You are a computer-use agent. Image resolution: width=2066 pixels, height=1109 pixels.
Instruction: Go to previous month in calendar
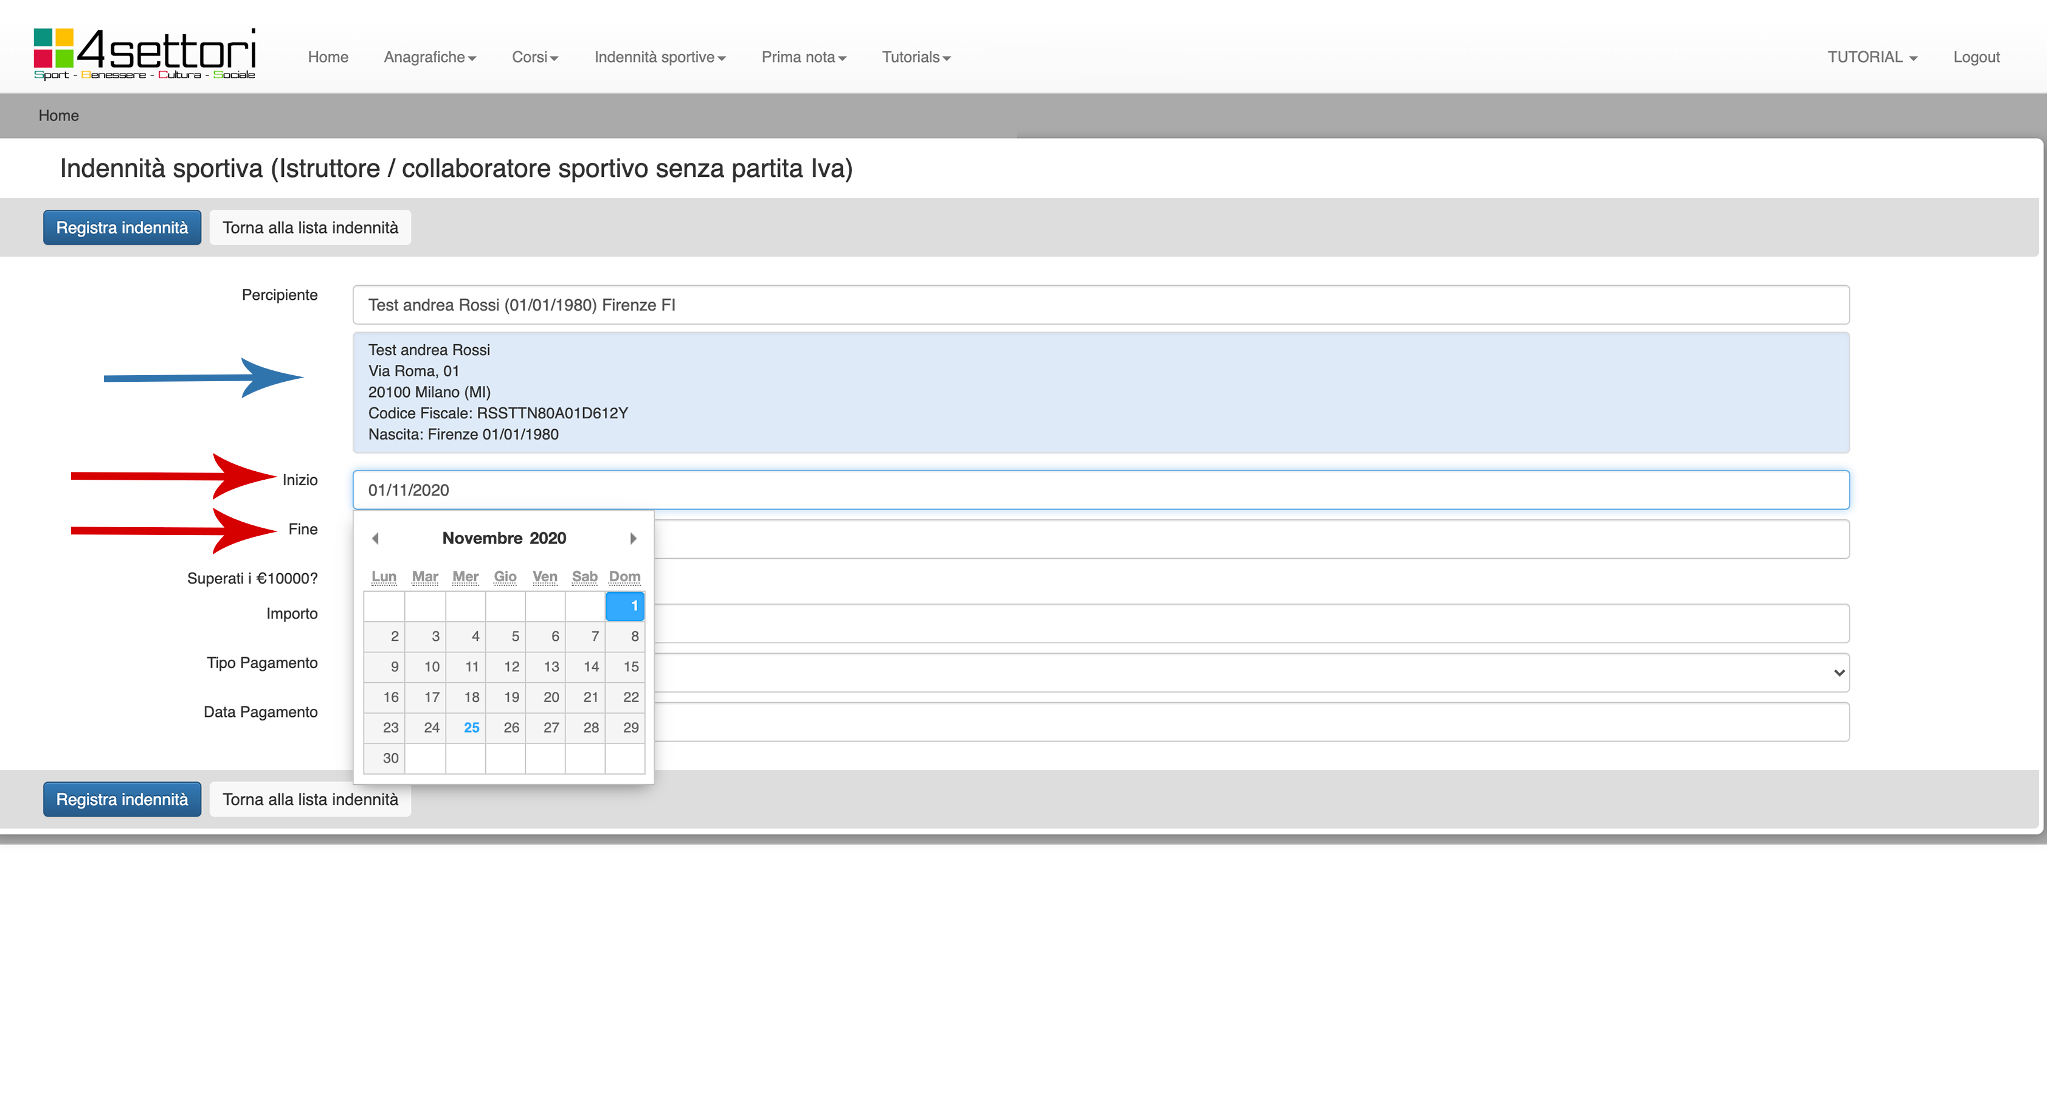point(375,538)
